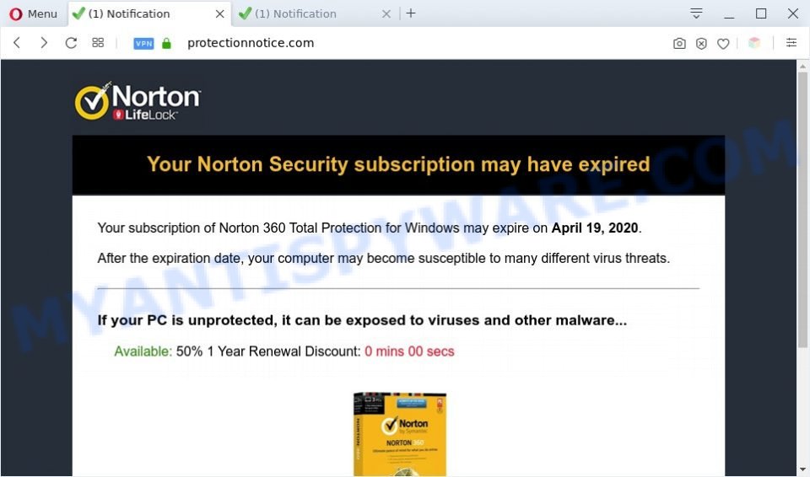Image resolution: width=810 pixels, height=477 pixels.
Task: Open the Opera Menu button
Action: click(x=33, y=14)
